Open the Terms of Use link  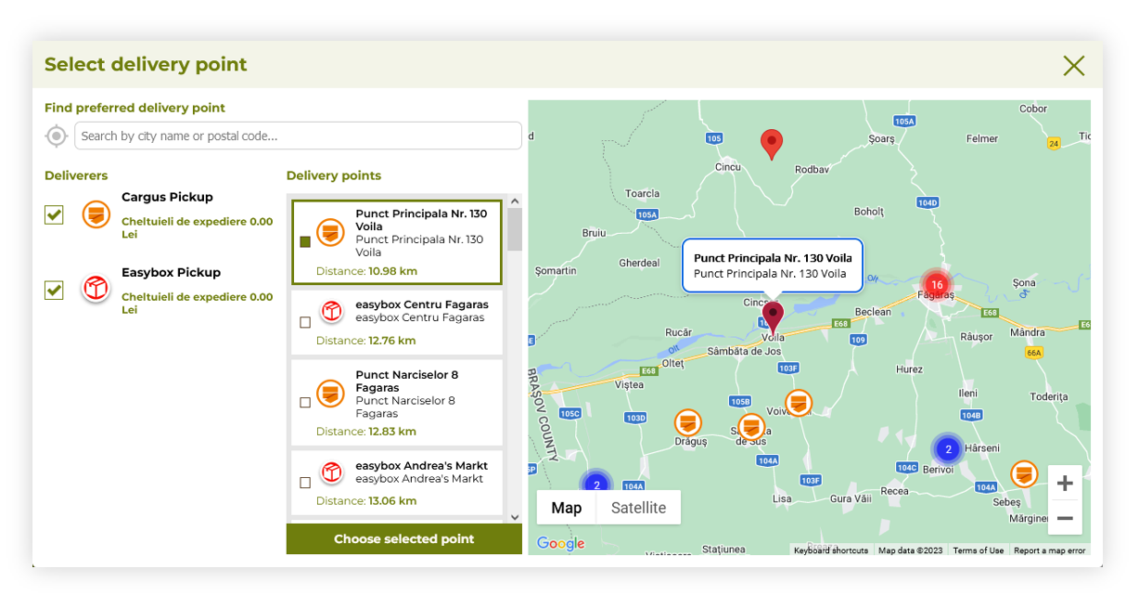click(979, 550)
